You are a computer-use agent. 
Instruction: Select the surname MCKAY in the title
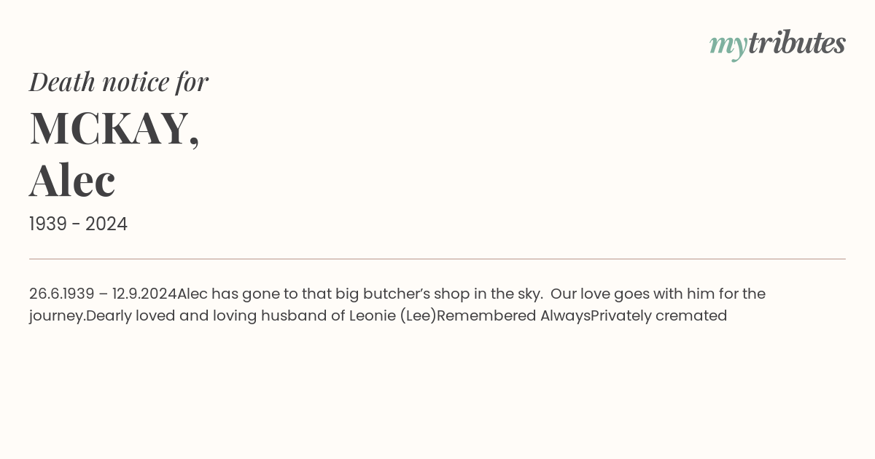pyautogui.click(x=109, y=128)
